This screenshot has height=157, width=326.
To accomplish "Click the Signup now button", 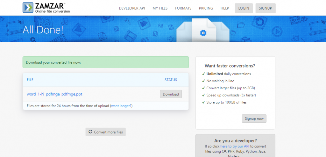I will click(254, 119).
